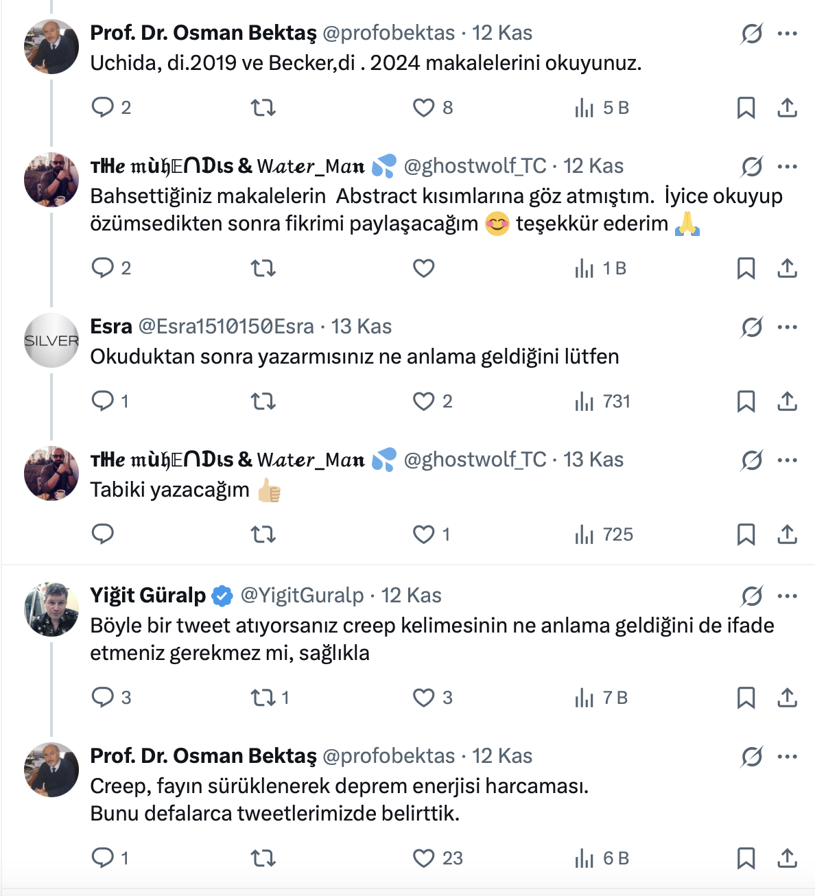The image size is (815, 896).
Task: Share ghostwolf_TC's Abstract kısımlarına tweet
Action: click(x=787, y=268)
